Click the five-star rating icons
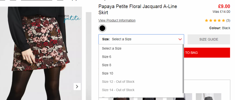Viewport: 235px width, 100px height. point(215,21)
